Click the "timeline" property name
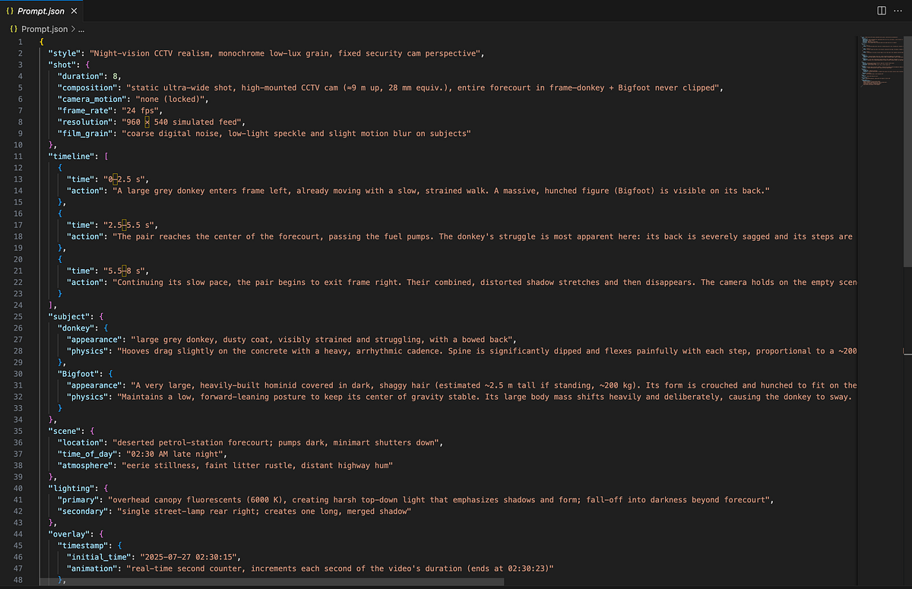Viewport: 912px width, 589px height. 68,156
